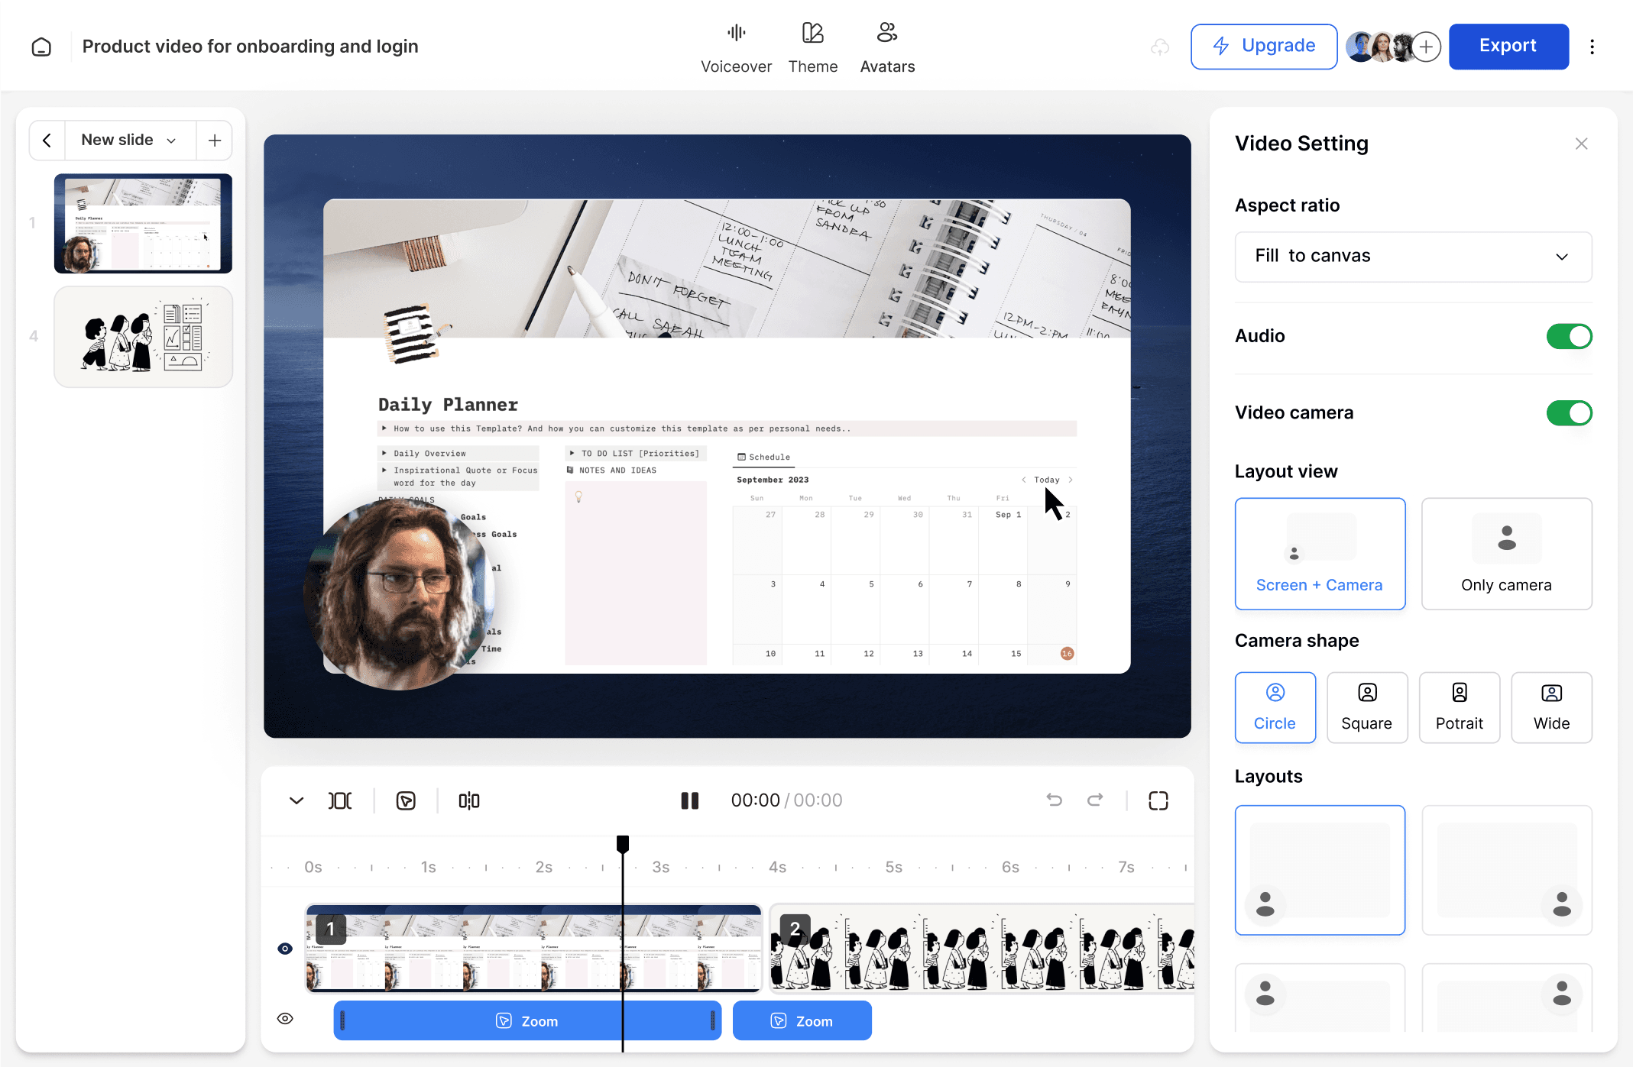The image size is (1633, 1067).
Task: Open the Avatars panel
Action: click(886, 47)
